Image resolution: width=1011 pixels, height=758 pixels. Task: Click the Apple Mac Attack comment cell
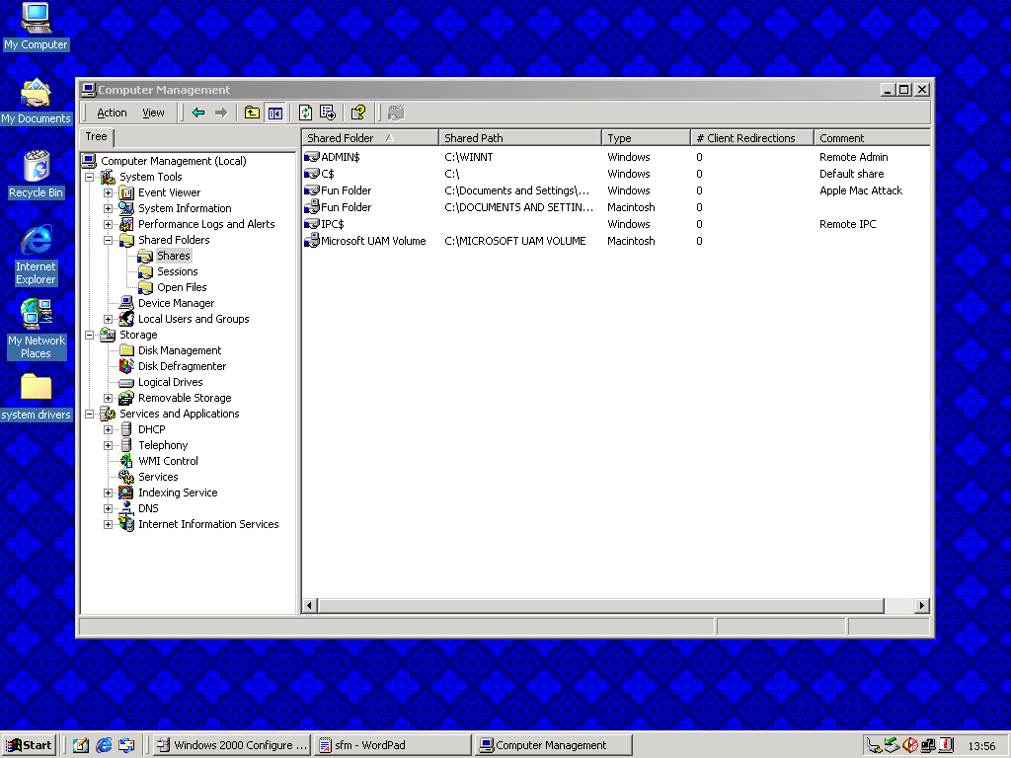(861, 190)
